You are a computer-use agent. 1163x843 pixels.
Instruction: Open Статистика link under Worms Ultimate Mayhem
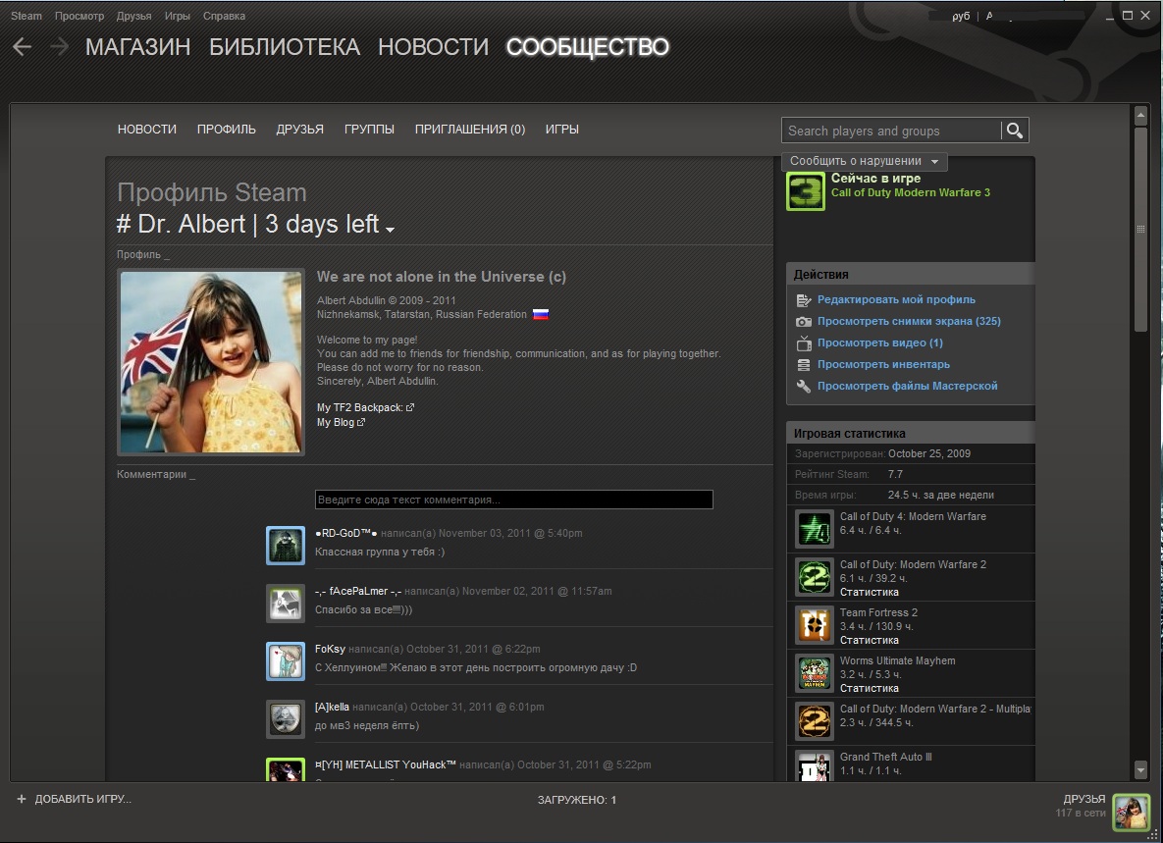870,688
